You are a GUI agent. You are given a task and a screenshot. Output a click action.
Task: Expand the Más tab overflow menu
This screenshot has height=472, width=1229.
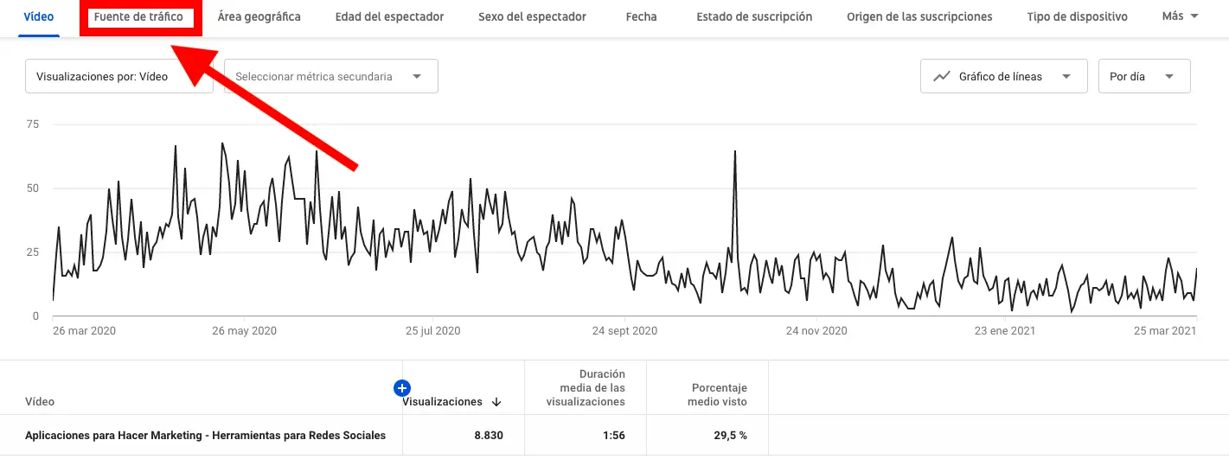pyautogui.click(x=1181, y=16)
